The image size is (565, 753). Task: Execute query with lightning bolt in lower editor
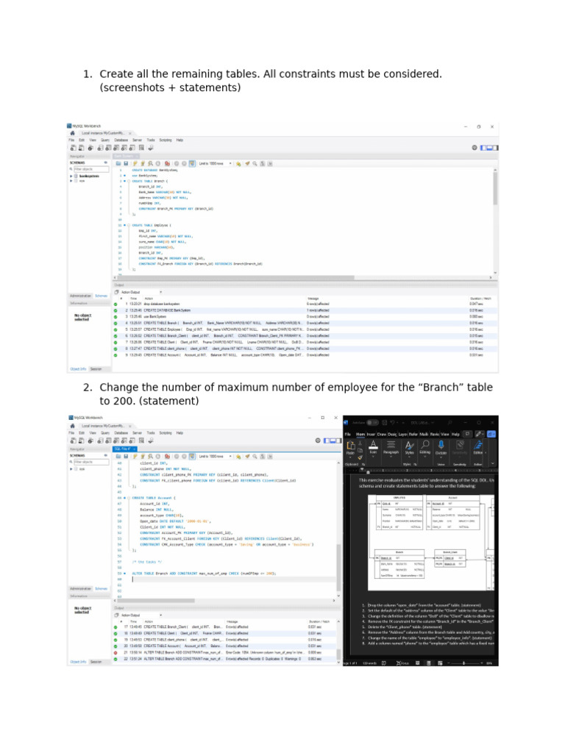coord(135,456)
